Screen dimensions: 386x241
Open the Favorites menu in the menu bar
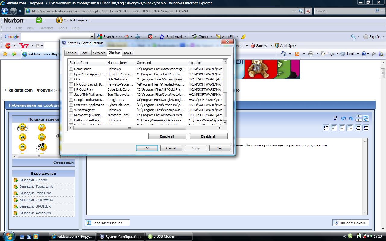click(x=46, y=28)
